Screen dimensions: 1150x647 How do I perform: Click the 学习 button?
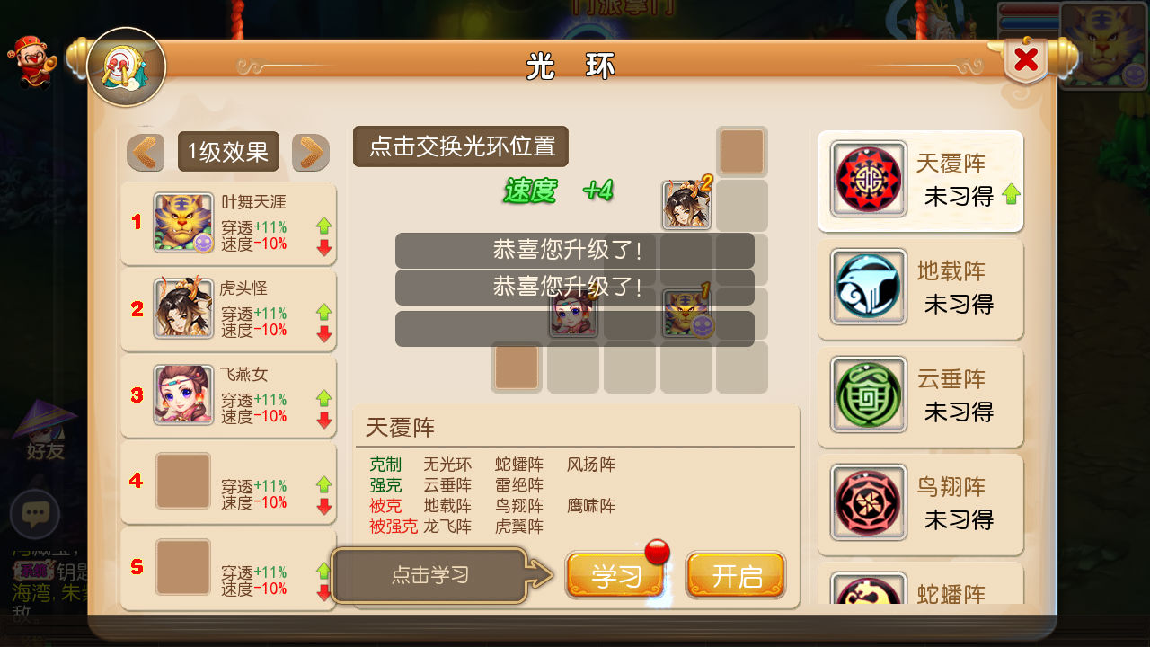[616, 575]
